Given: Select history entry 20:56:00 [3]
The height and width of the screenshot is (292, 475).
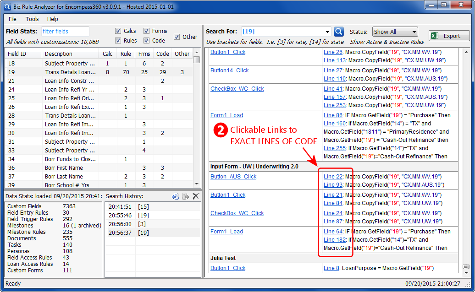Looking at the screenshot, I should (153, 224).
